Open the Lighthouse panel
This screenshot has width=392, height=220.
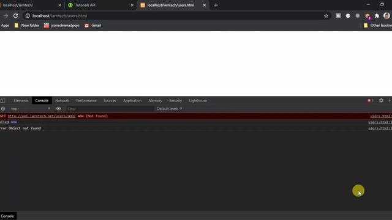point(198,100)
